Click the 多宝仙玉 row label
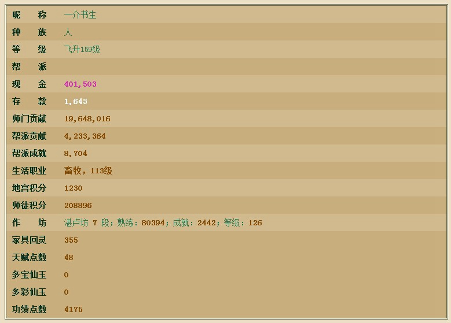 (x=29, y=275)
